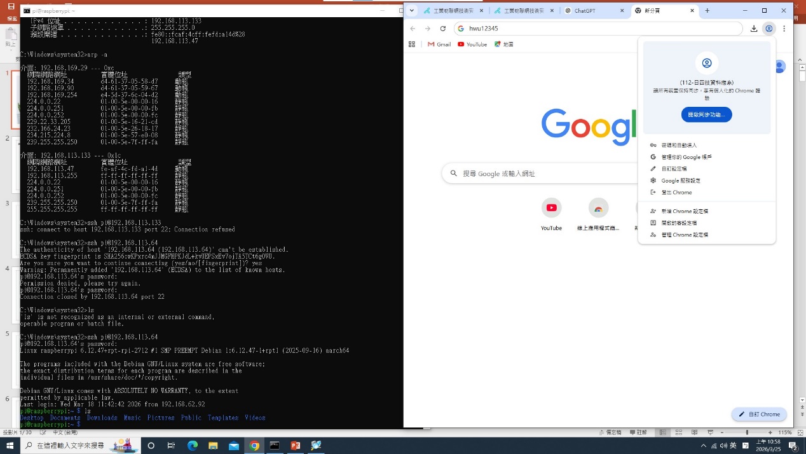806x454 pixels.
Task: Open Microsoft Edge from the taskbar
Action: click(193, 446)
